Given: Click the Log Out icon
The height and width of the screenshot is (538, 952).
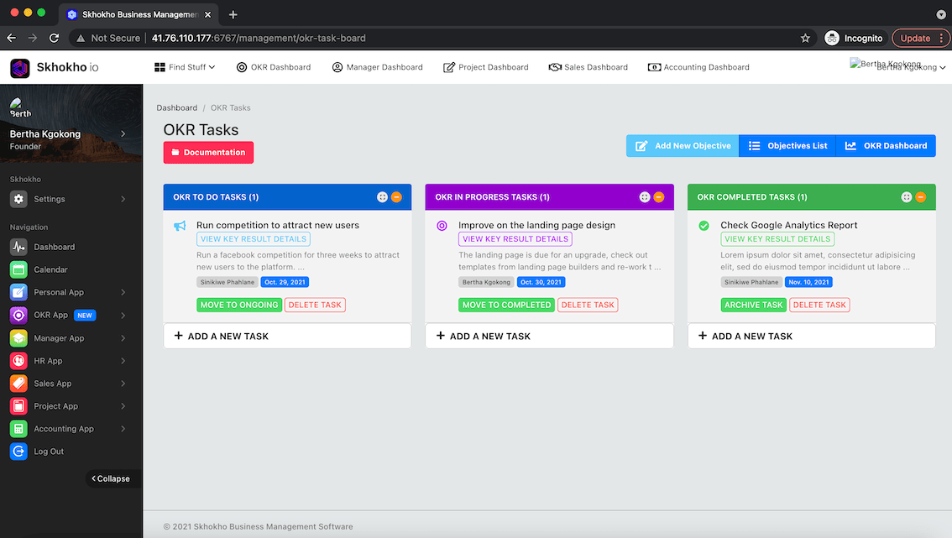Looking at the screenshot, I should tap(18, 452).
